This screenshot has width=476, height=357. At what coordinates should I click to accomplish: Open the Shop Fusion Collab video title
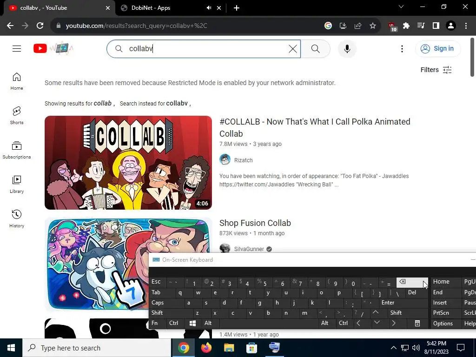[255, 223]
